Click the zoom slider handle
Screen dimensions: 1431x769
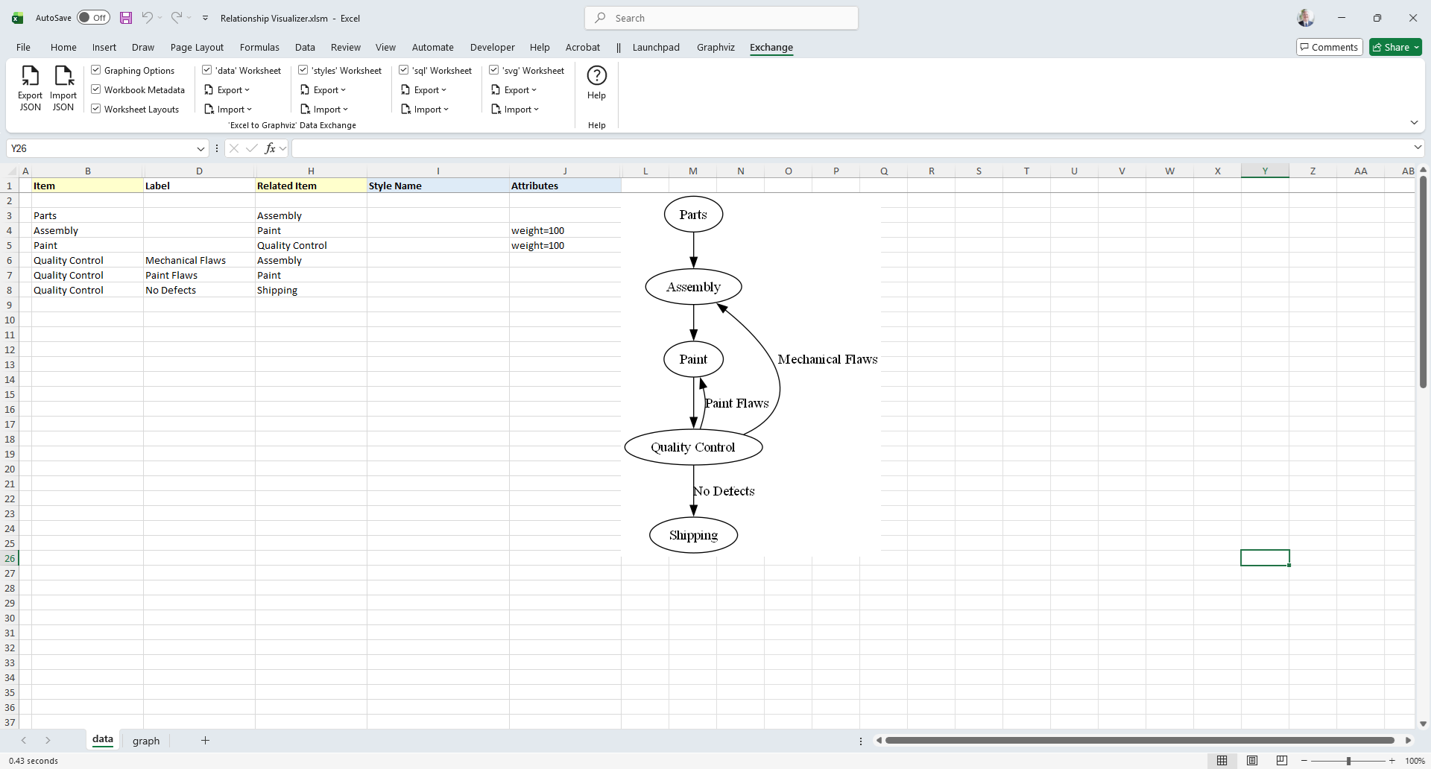1348,761
